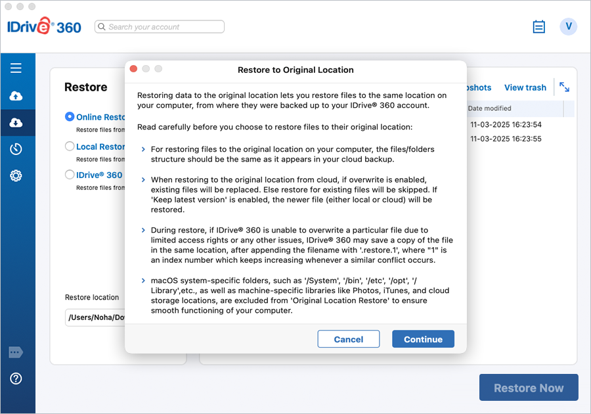Screen dimensions: 591x414
Task: Click the magnifier icon in search box
Action: click(x=101, y=26)
